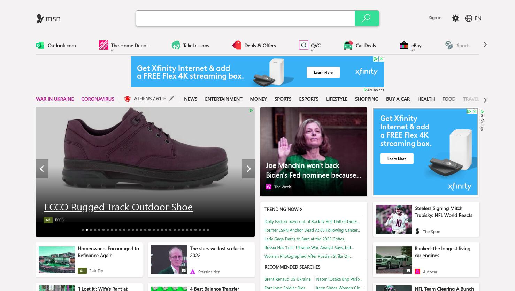Show previous carousel slide
515x291 pixels.
(42, 169)
